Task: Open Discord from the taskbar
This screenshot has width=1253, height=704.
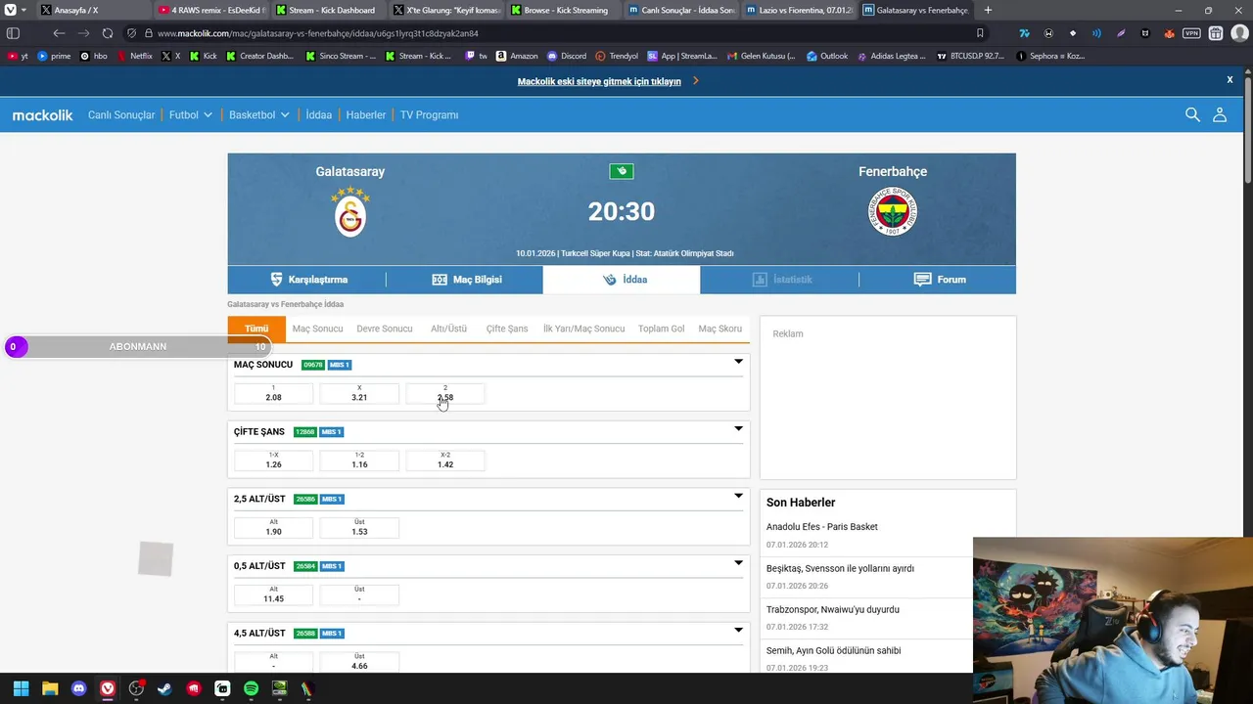Action: 78,688
